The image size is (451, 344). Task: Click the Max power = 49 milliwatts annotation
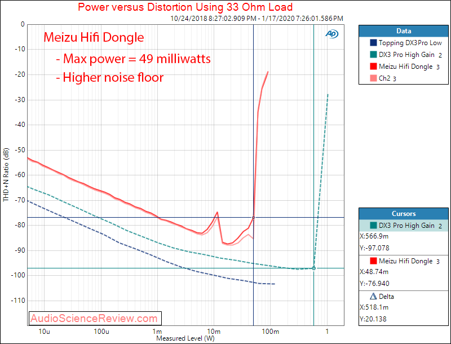[133, 59]
